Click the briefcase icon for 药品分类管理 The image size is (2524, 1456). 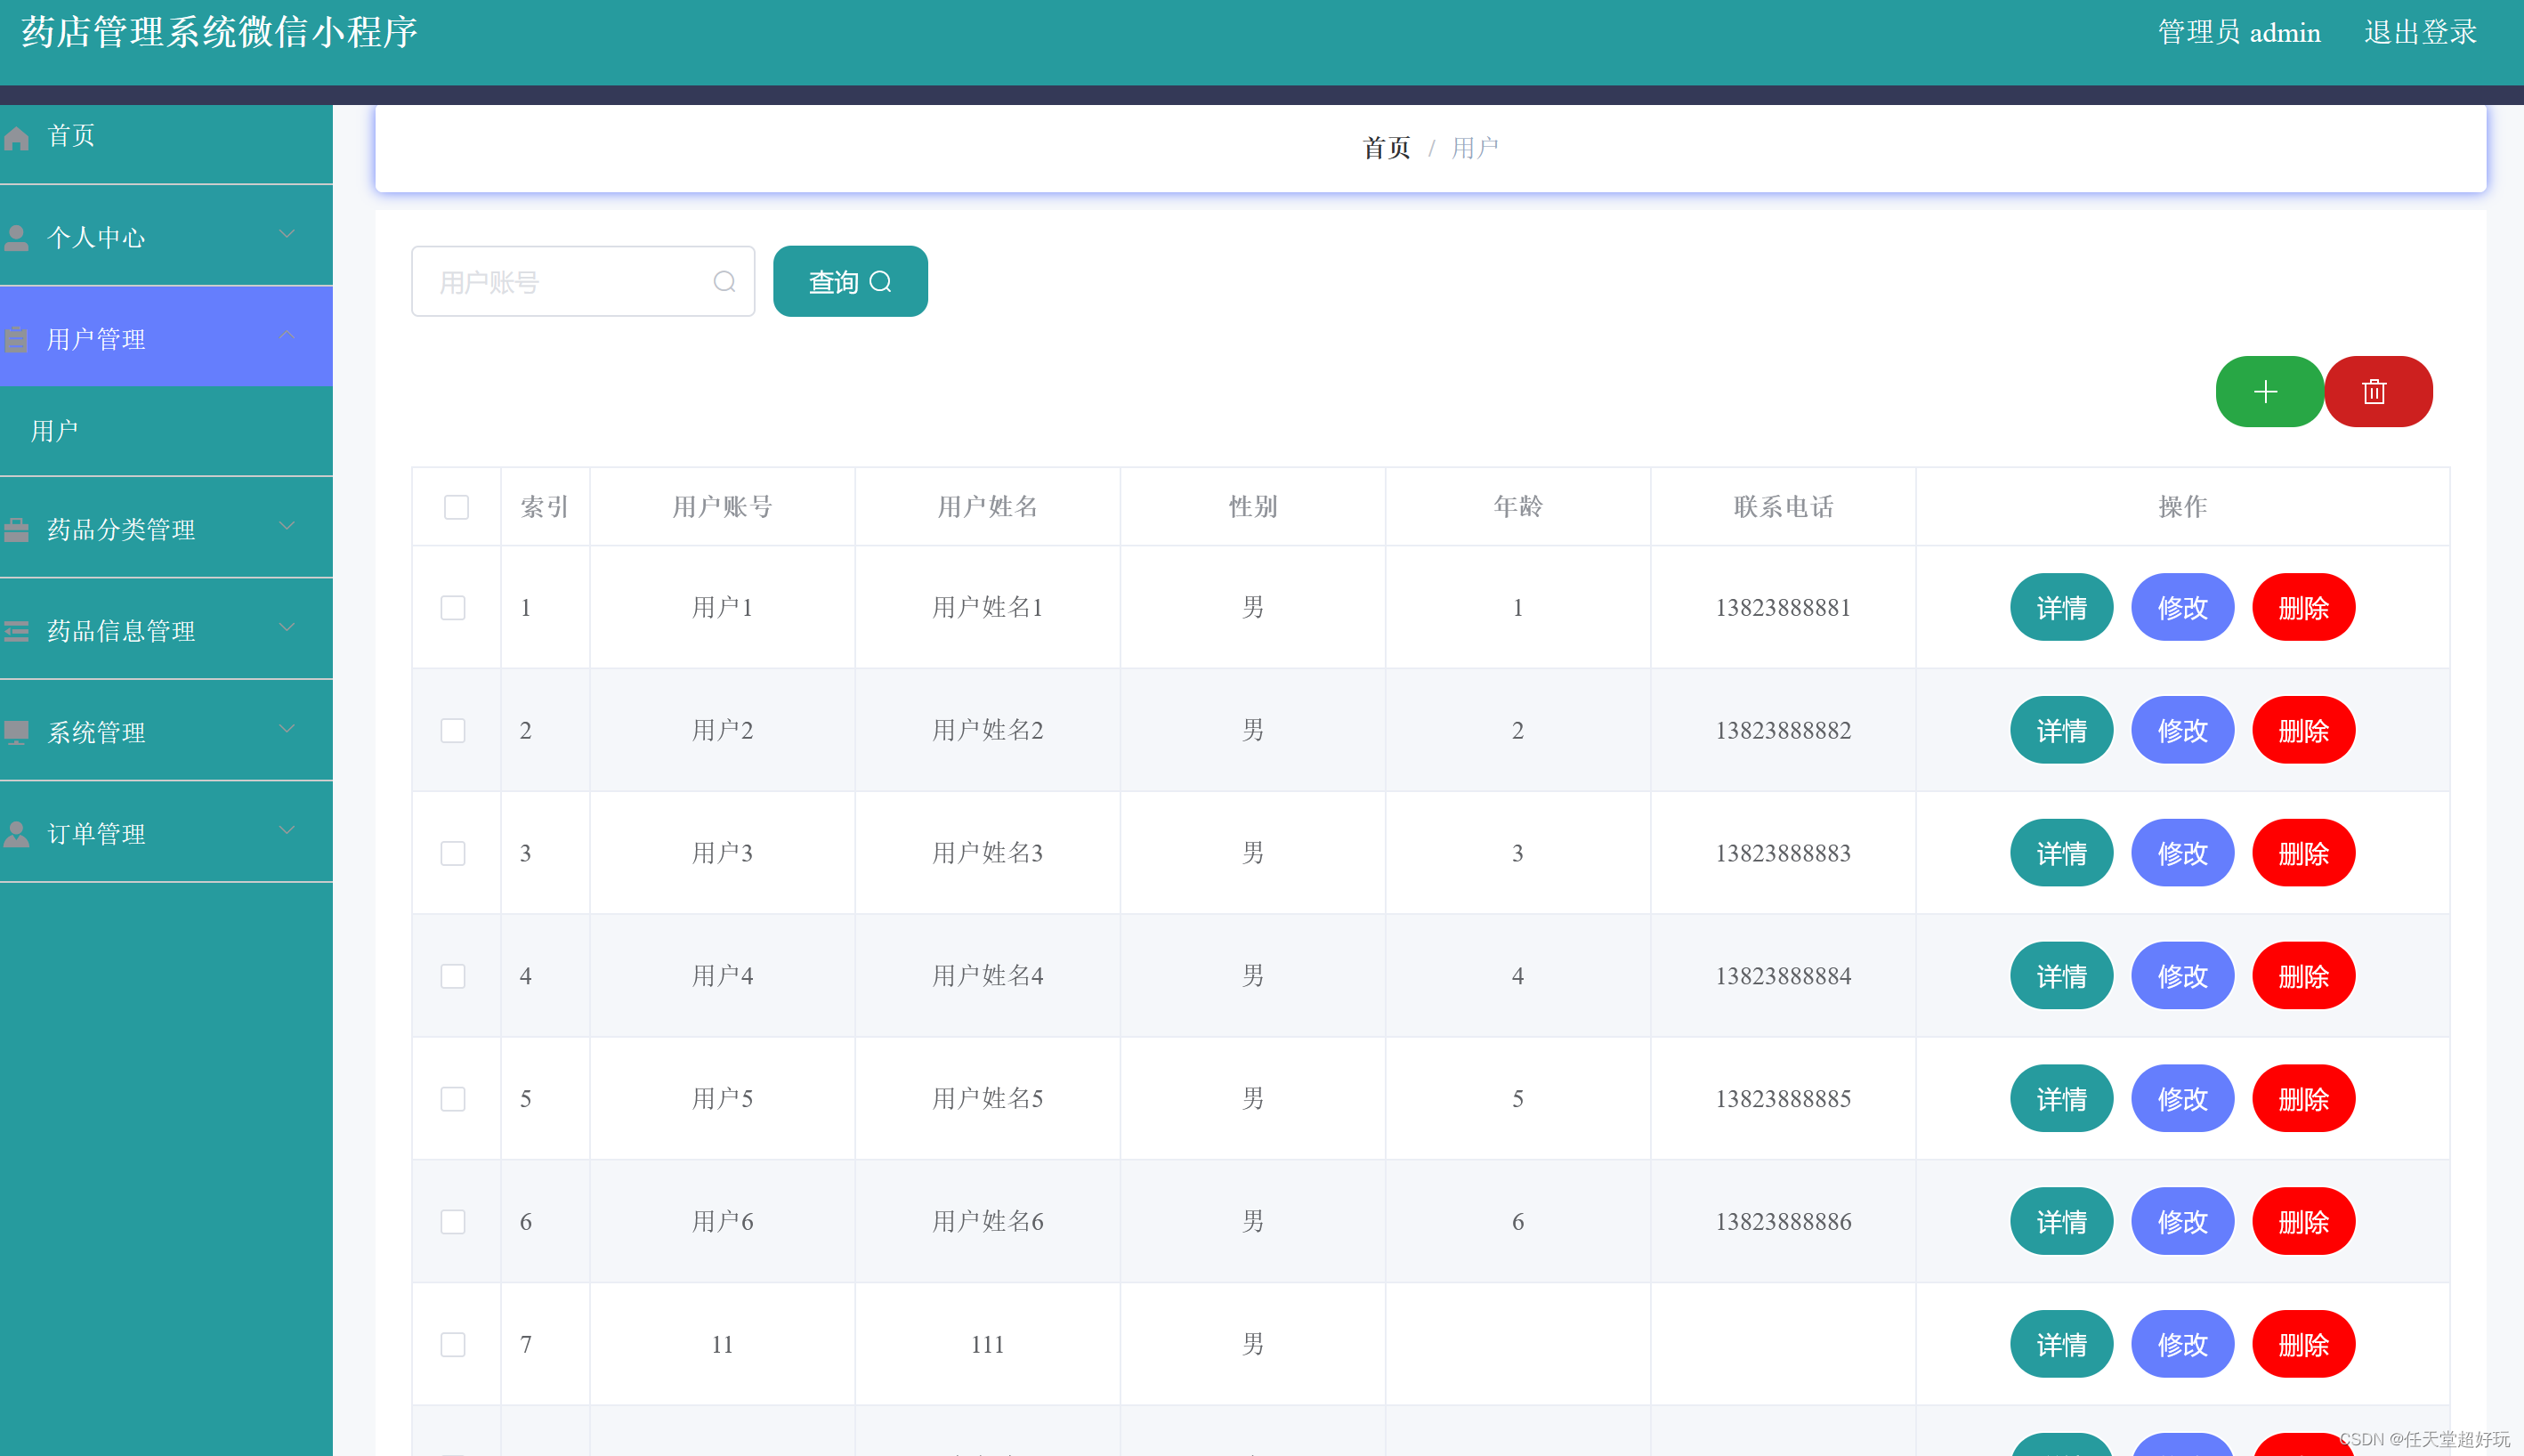point(16,530)
